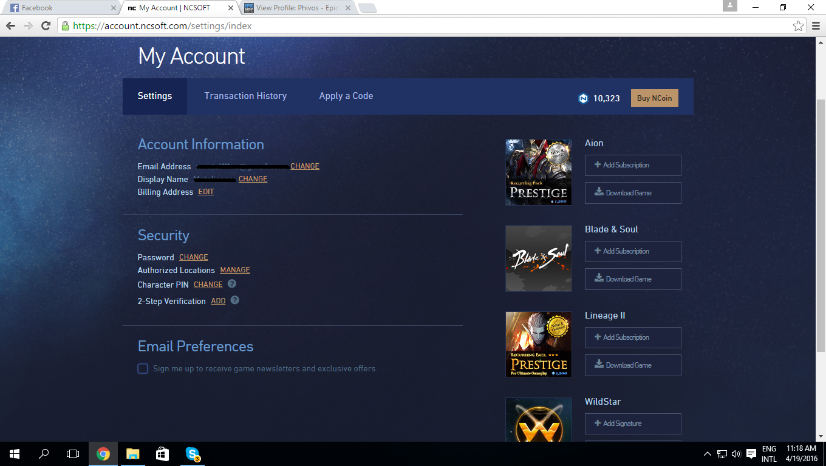
Task: Close the Facebook browser tab
Action: (x=113, y=8)
